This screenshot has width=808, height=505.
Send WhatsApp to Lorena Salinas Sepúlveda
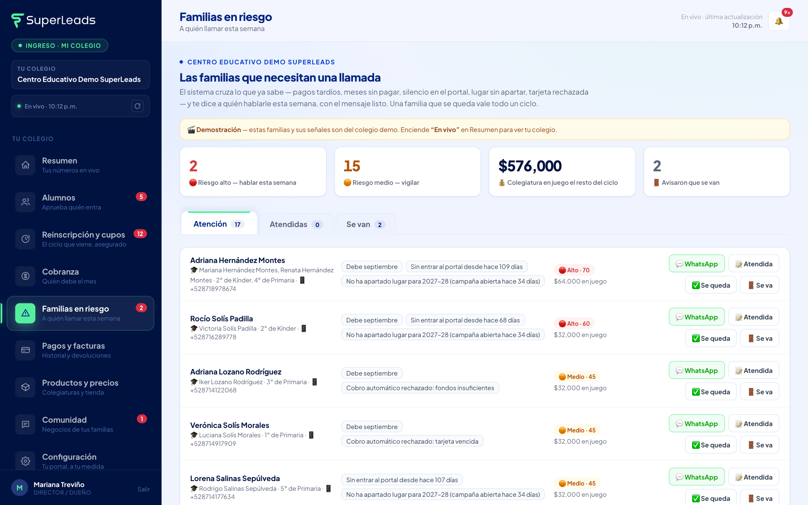click(697, 477)
